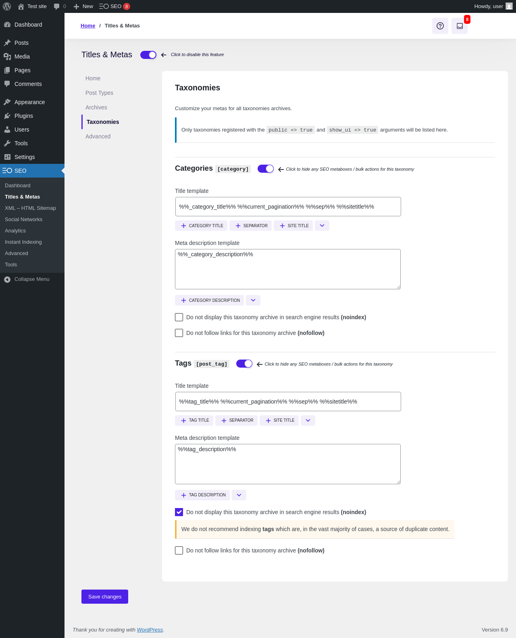Image resolution: width=516 pixels, height=638 pixels.
Task: Click the Collapse Menu arrow icon
Action: (x=7, y=279)
